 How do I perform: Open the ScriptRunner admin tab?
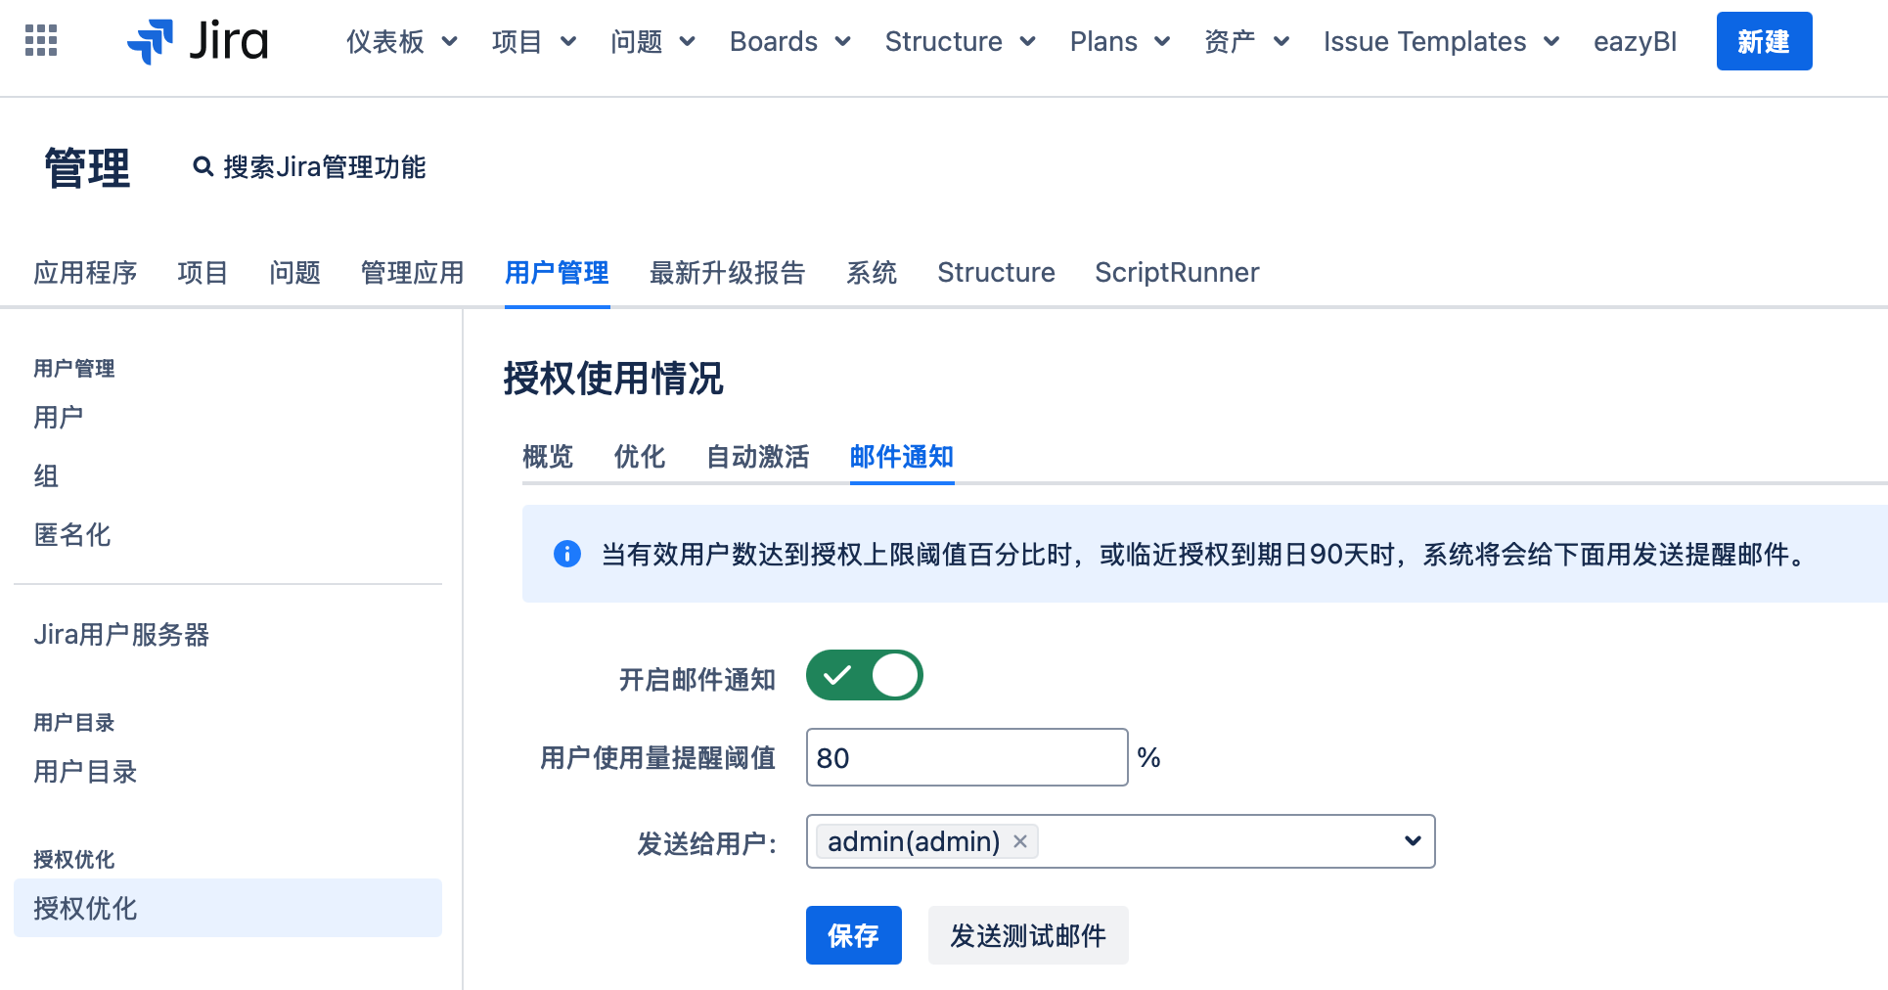point(1177,273)
